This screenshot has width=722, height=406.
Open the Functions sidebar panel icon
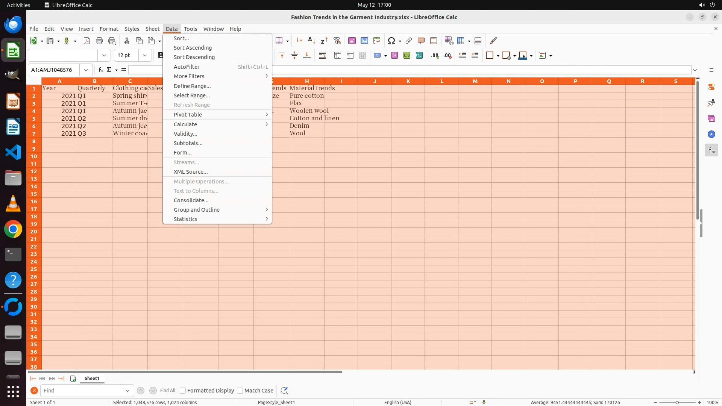tap(711, 150)
